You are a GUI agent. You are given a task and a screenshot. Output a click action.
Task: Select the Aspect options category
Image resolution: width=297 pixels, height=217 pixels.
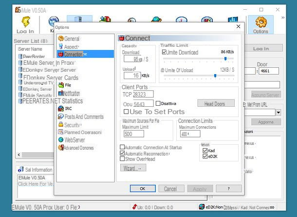tap(71, 47)
